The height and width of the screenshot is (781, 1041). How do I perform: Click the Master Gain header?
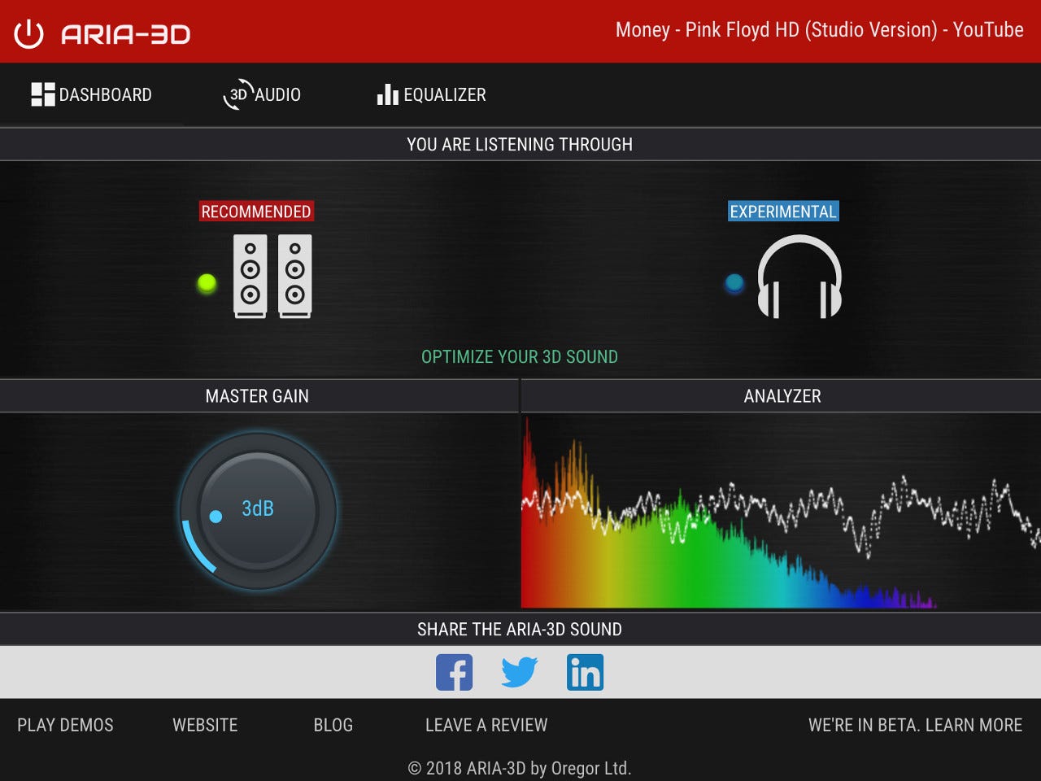257,396
